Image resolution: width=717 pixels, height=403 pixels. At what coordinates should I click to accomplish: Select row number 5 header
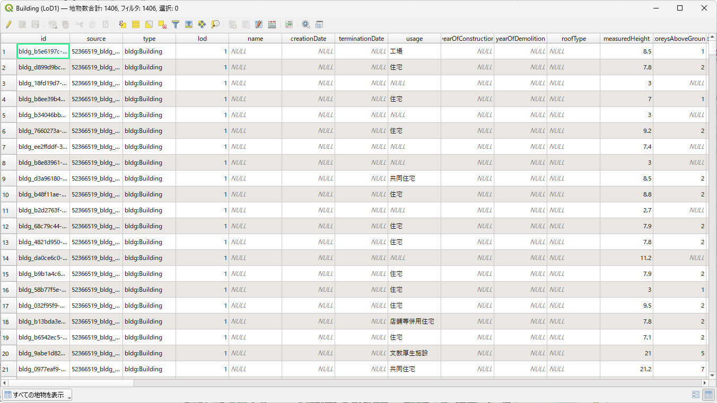(8, 115)
